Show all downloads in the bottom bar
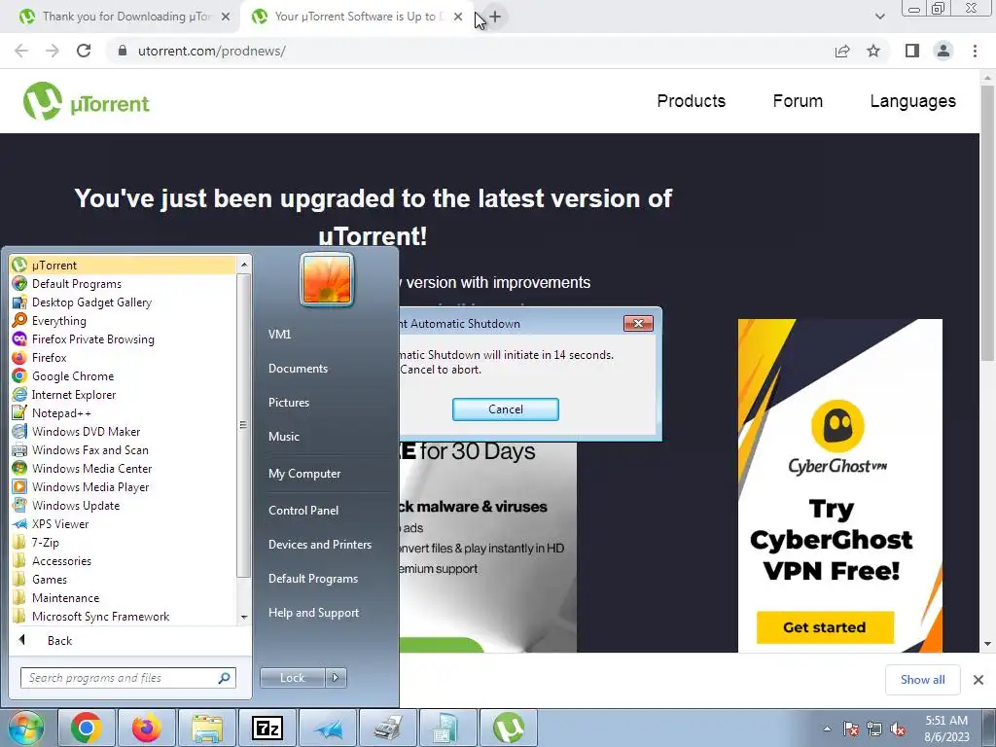 tap(922, 680)
